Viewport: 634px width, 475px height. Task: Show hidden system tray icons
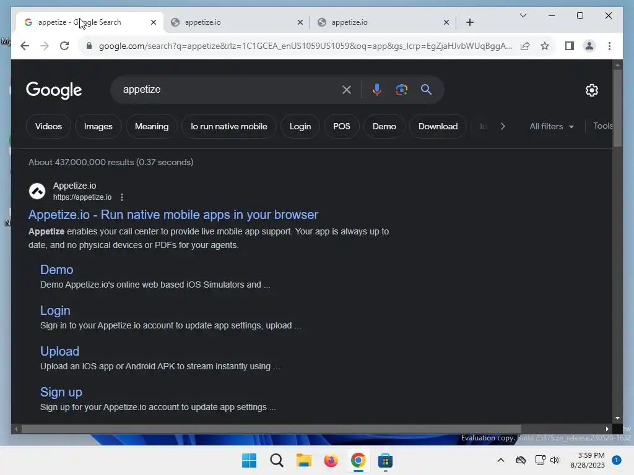point(500,460)
